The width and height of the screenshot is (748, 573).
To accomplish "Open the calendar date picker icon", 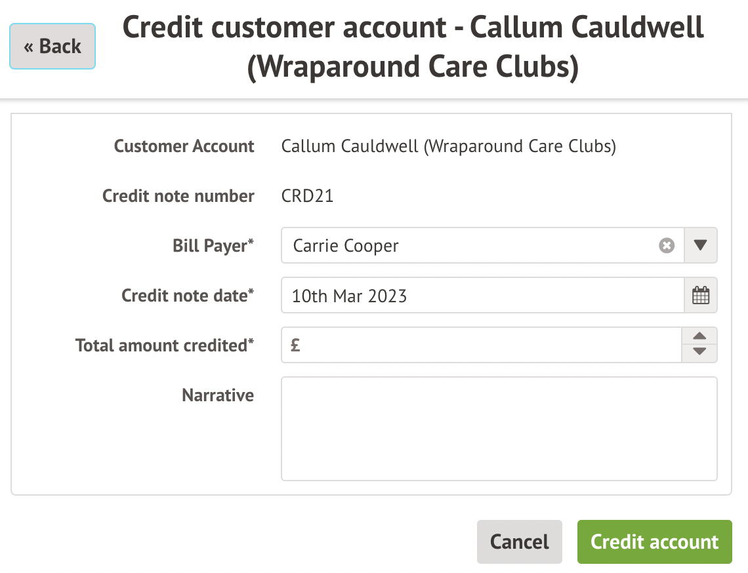I will [701, 295].
